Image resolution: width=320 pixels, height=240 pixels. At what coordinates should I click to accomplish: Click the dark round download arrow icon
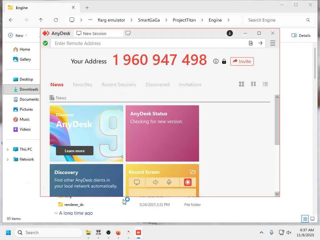230,33
